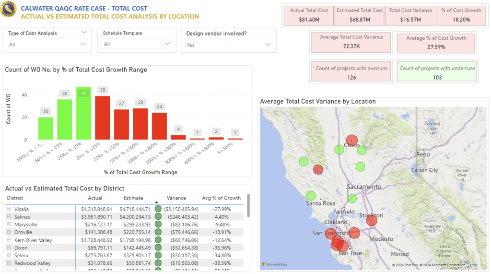Click the district table vertical scrollbar
This screenshot has height=274, width=491.
coord(248,205)
